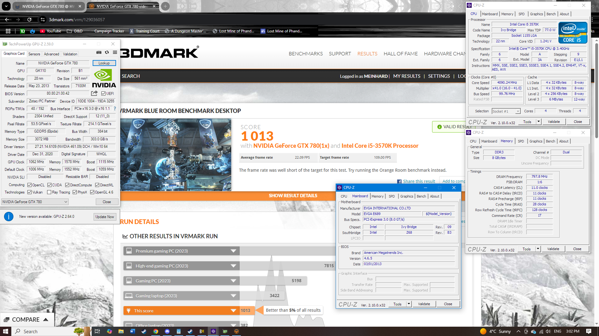Click the benchmark screenshot thumbnail
This screenshot has width=599, height=336.
click(175, 155)
